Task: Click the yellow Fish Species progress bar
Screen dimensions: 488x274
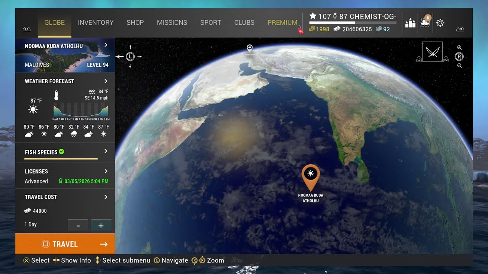Action: [61, 159]
